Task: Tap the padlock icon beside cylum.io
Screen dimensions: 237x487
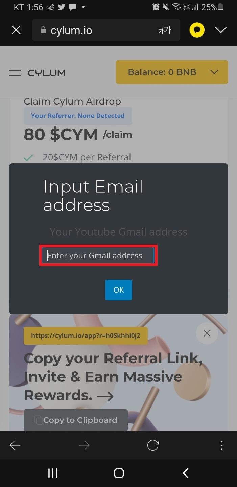Action: click(43, 30)
